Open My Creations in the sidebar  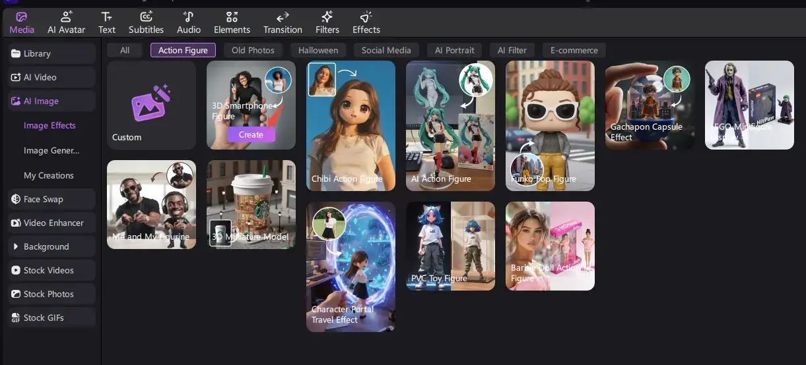point(49,175)
